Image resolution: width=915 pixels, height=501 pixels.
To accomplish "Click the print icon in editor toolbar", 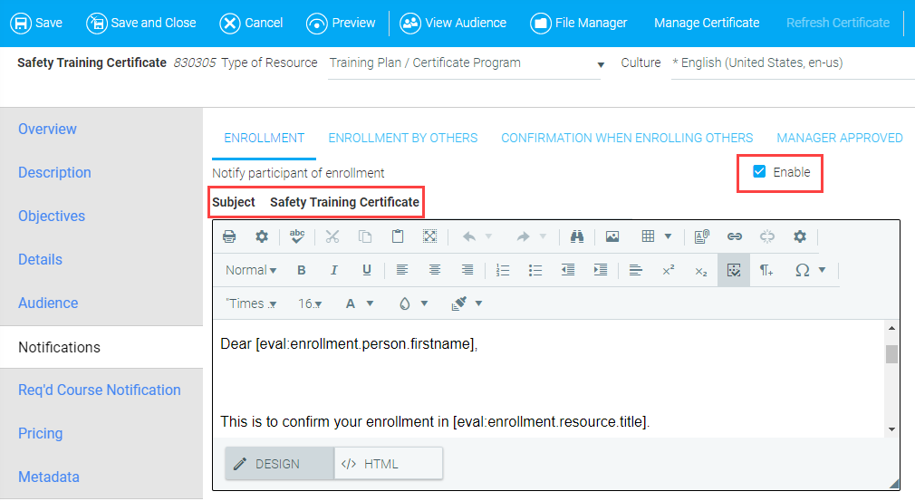I will pyautogui.click(x=229, y=236).
